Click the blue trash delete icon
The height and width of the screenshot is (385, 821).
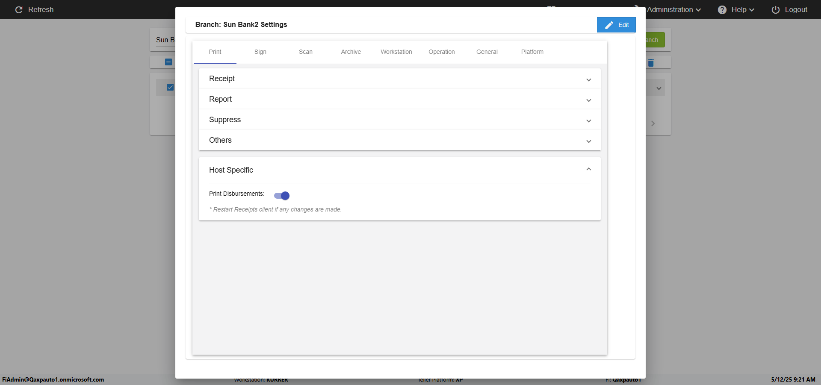coord(651,63)
